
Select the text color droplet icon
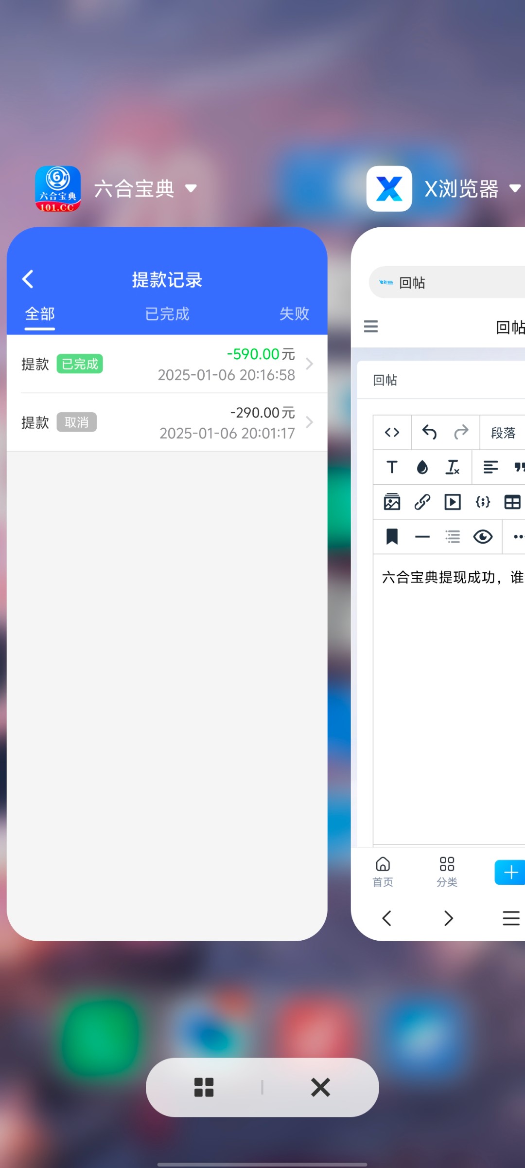(x=422, y=467)
